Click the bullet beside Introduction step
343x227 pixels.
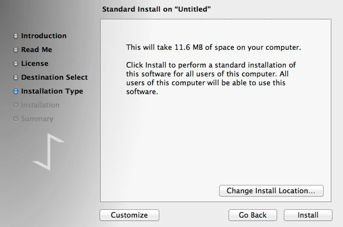coord(16,36)
